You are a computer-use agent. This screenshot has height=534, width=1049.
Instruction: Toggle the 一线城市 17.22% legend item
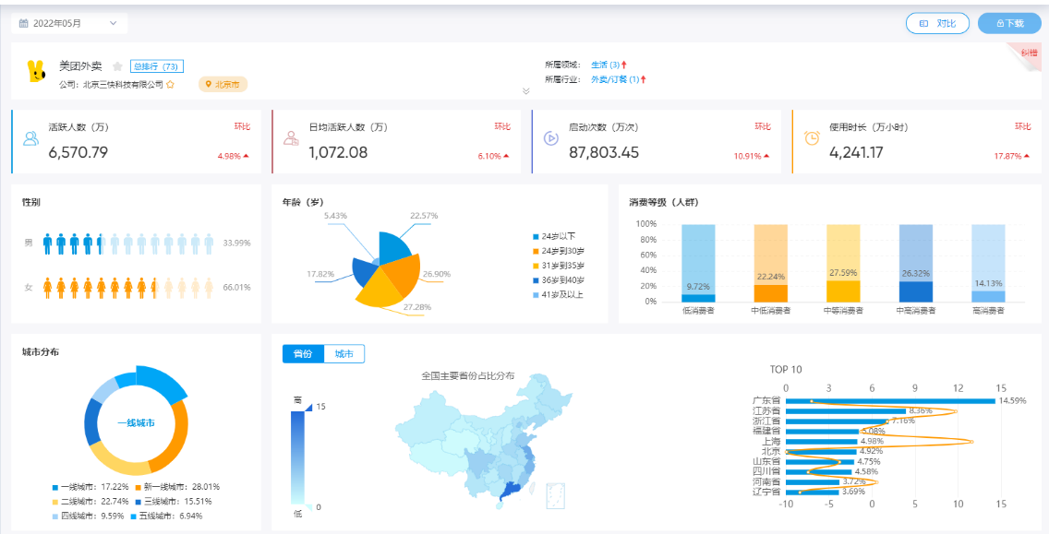pyautogui.click(x=90, y=487)
